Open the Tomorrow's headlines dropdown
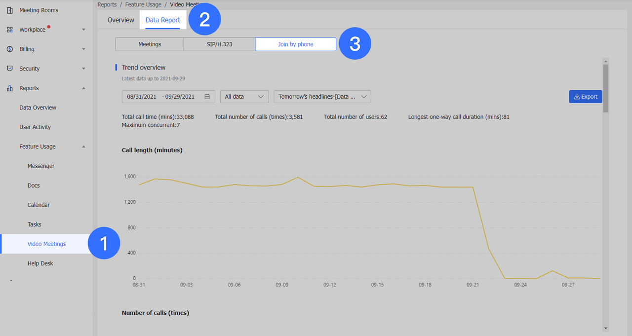Image resolution: width=632 pixels, height=336 pixels. point(322,97)
